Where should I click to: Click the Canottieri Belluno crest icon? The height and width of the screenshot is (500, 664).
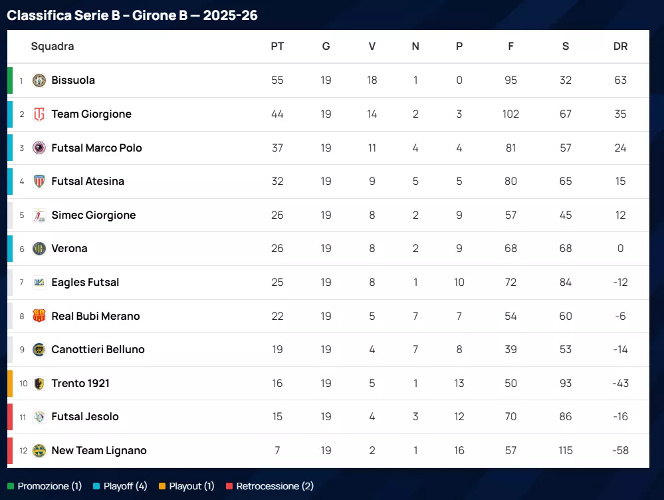39,349
